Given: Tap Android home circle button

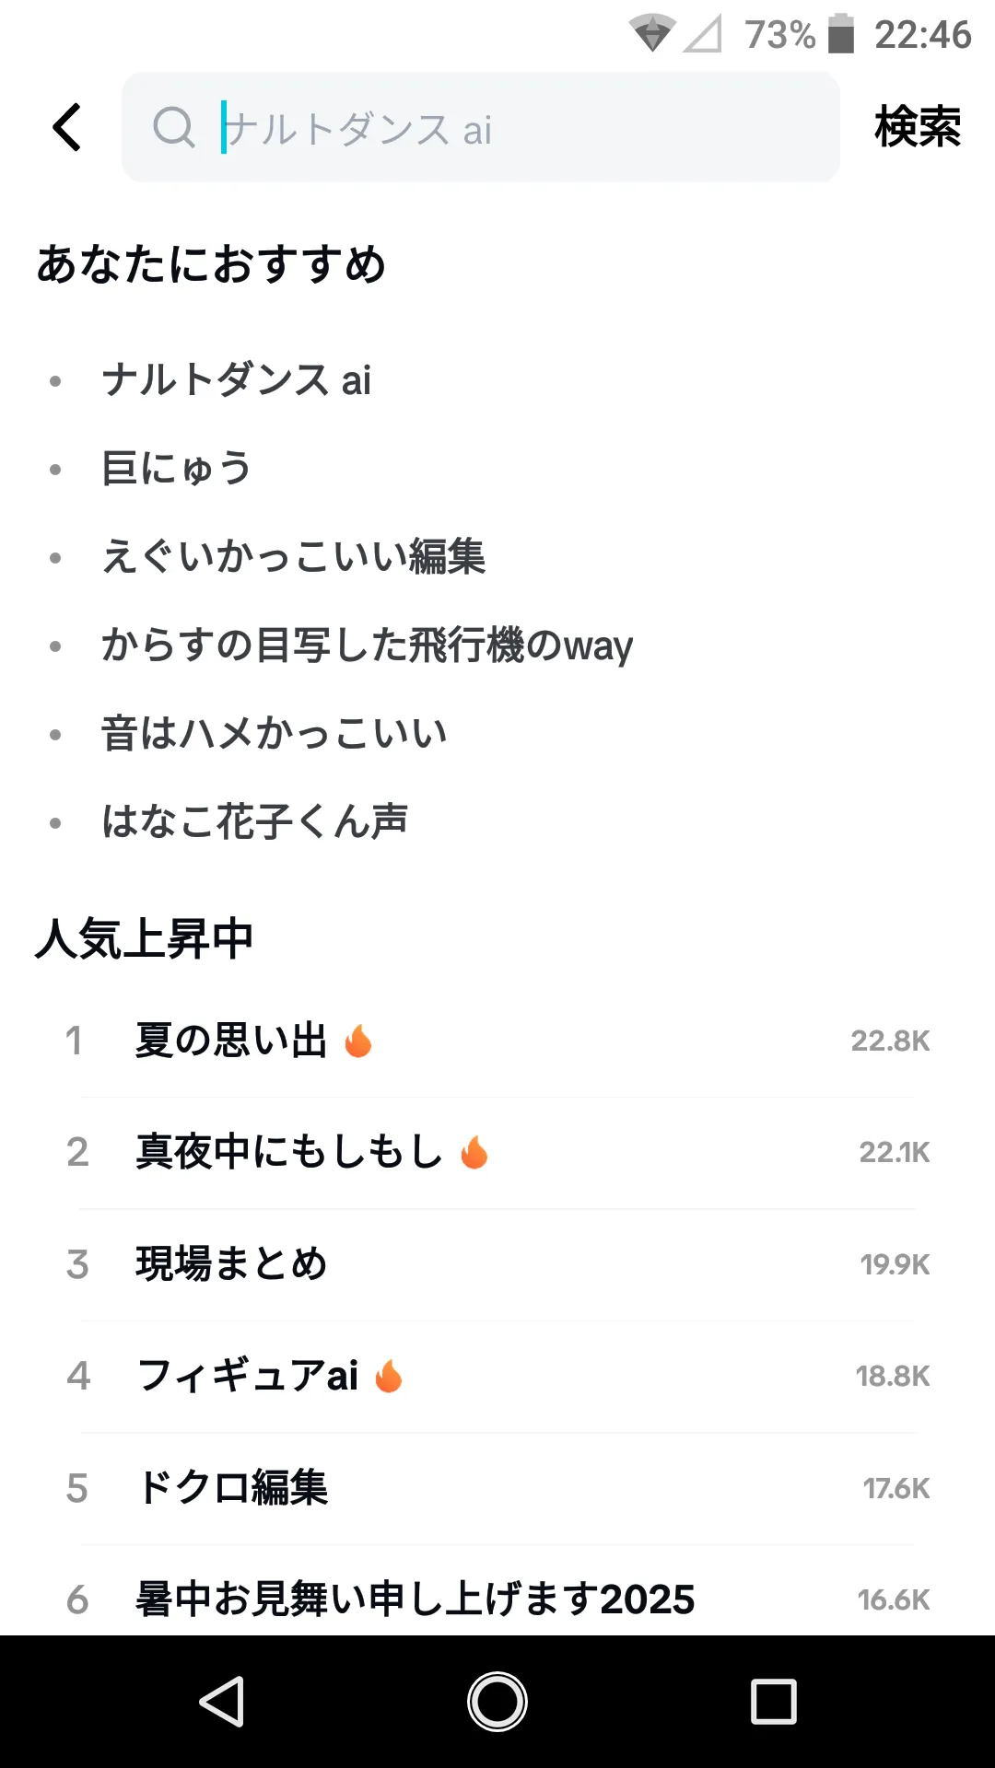Looking at the screenshot, I should [497, 1701].
